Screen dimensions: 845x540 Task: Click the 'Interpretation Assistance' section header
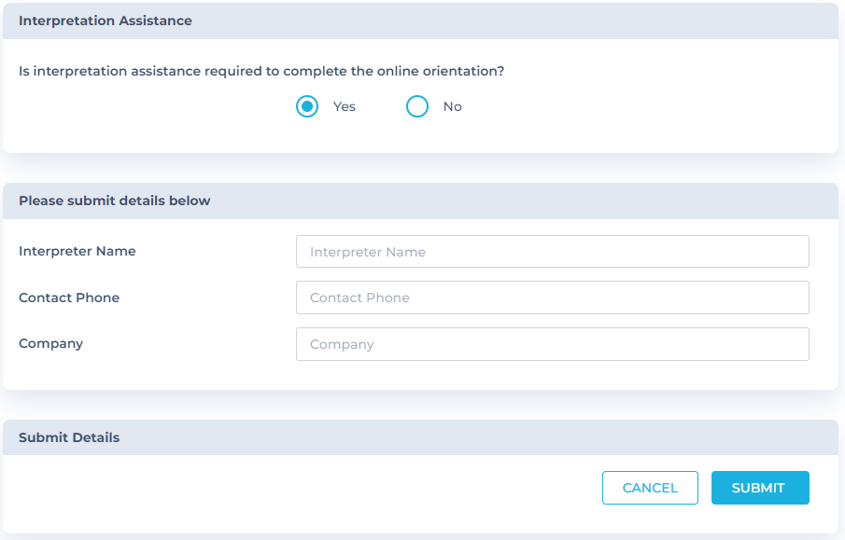pyautogui.click(x=106, y=21)
